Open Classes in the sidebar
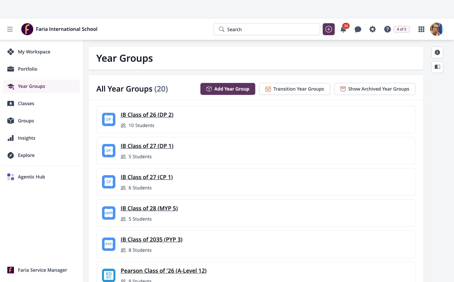 [x=42, y=104]
